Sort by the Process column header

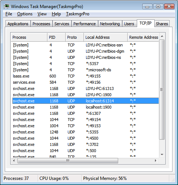[29, 37]
